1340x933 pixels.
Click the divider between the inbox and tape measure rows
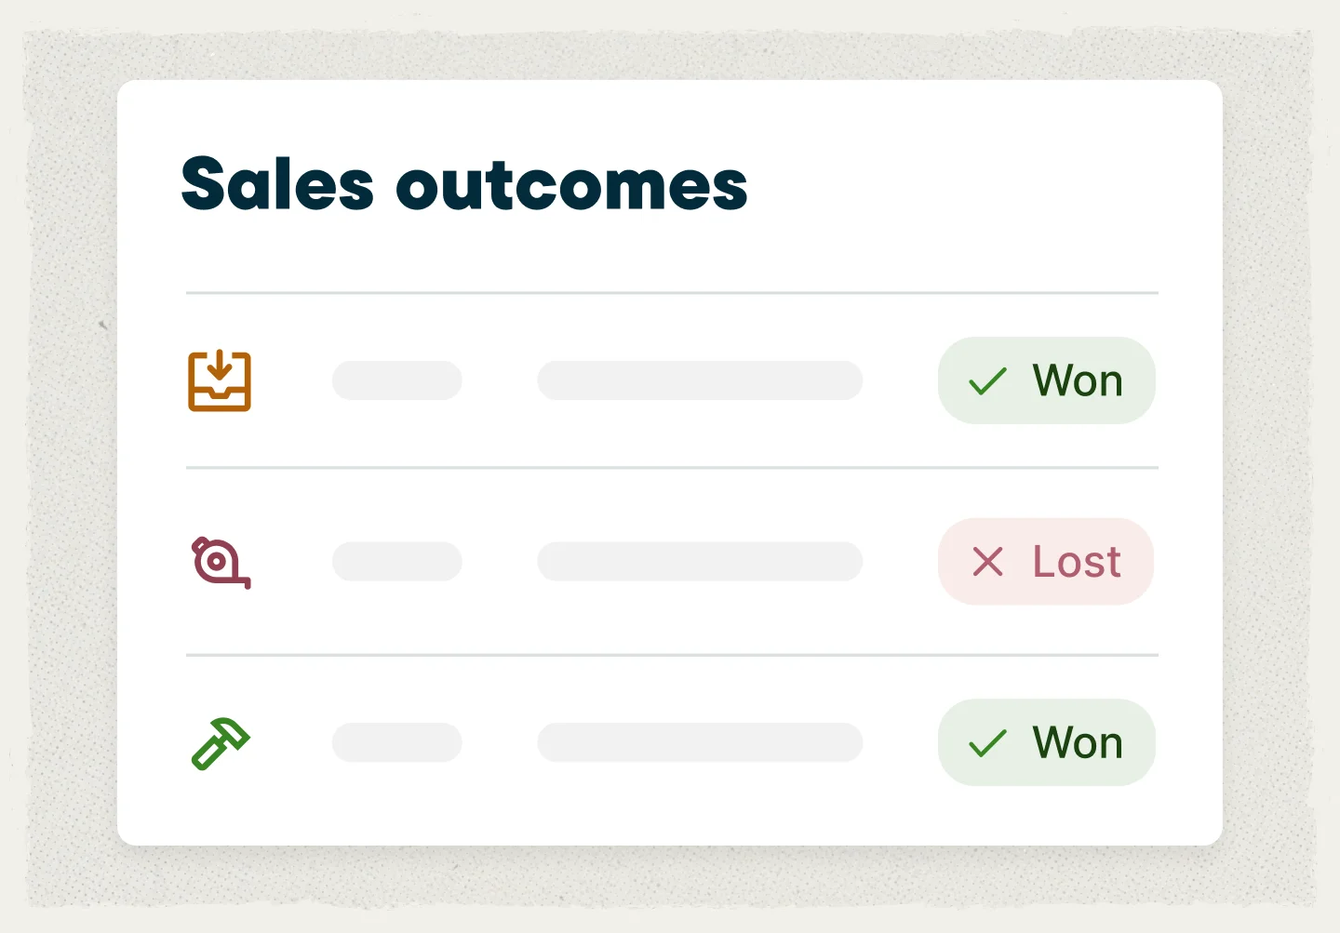pos(672,468)
